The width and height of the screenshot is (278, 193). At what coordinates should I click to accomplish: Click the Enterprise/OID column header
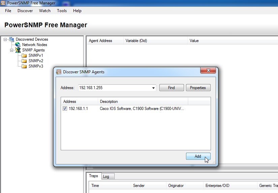coord(230,186)
